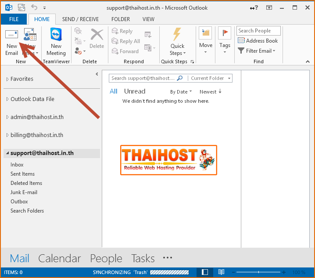This screenshot has height=278, width=315.
Task: Open the Address Book
Action: (x=258, y=41)
